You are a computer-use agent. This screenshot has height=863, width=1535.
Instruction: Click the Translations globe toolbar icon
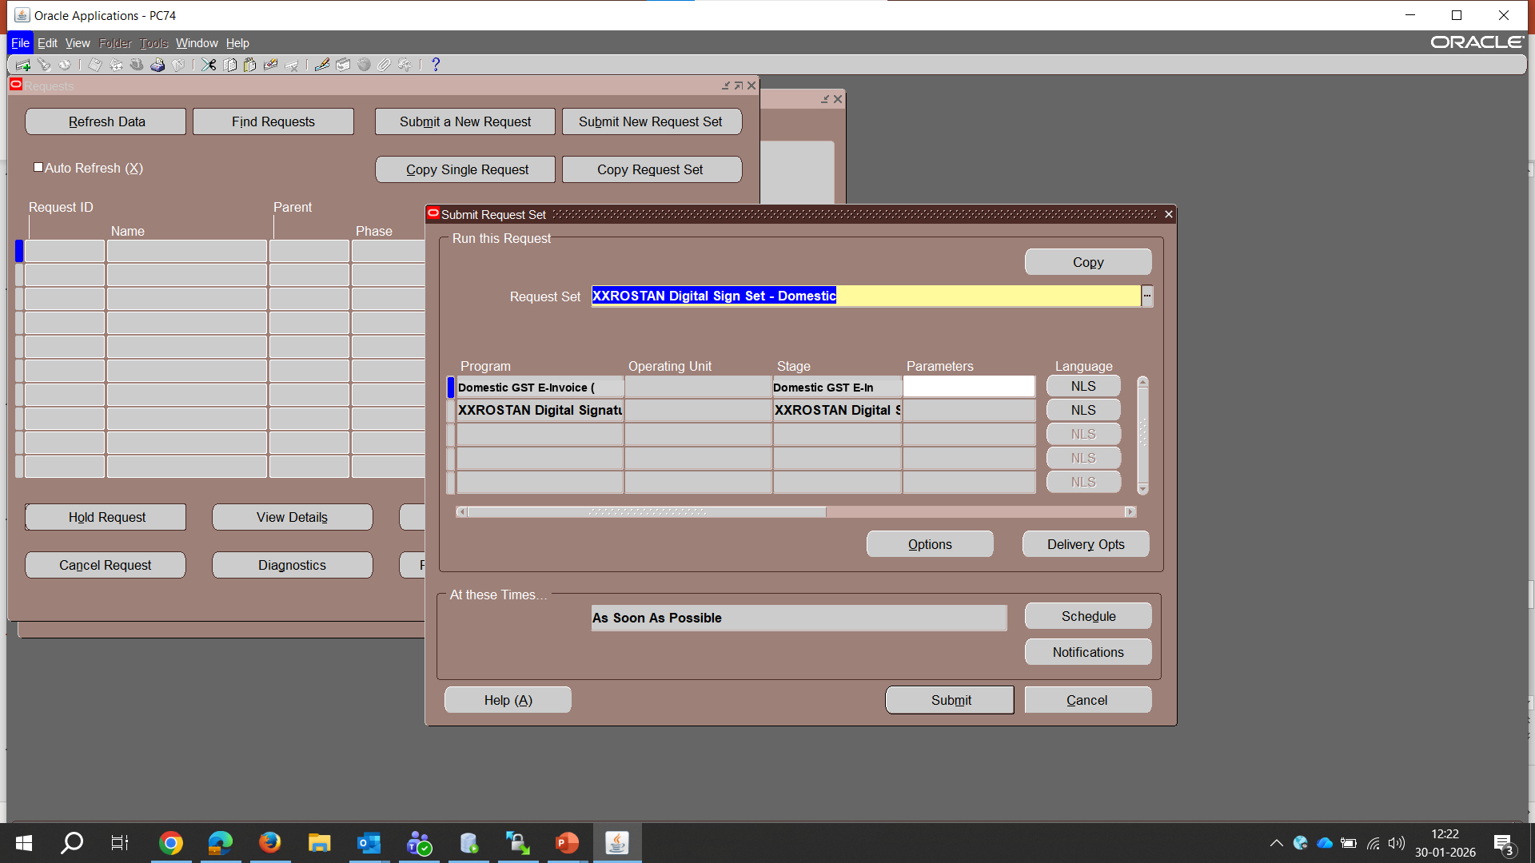[364, 65]
